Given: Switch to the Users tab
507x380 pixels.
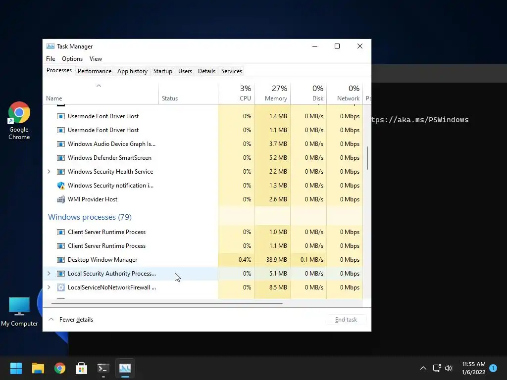Looking at the screenshot, I should pyautogui.click(x=185, y=71).
